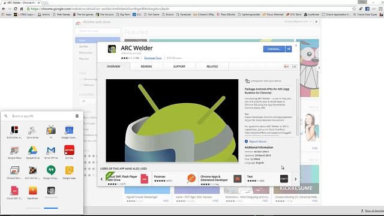384x216 pixels.
Task: Bookmark this page with the star icon
Action: pos(354,9)
